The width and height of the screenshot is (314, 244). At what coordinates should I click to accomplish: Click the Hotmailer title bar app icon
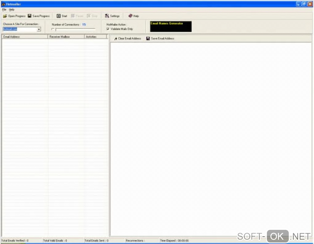tap(3, 4)
